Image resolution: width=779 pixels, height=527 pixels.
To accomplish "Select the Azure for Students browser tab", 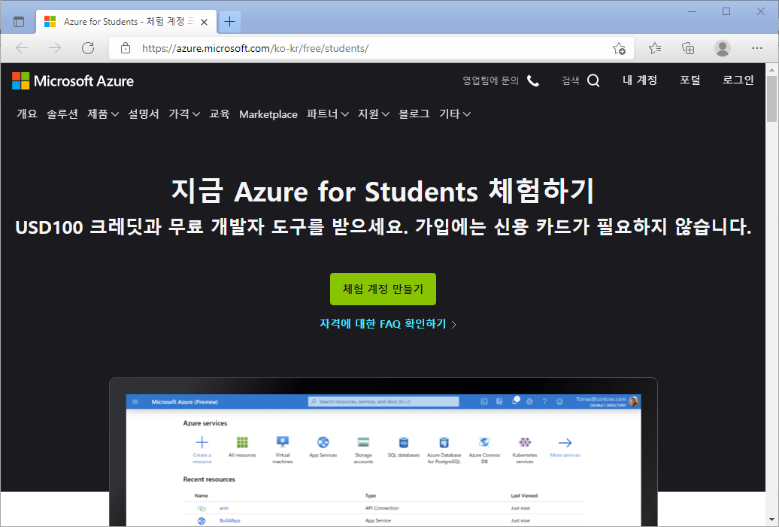I will coord(126,22).
